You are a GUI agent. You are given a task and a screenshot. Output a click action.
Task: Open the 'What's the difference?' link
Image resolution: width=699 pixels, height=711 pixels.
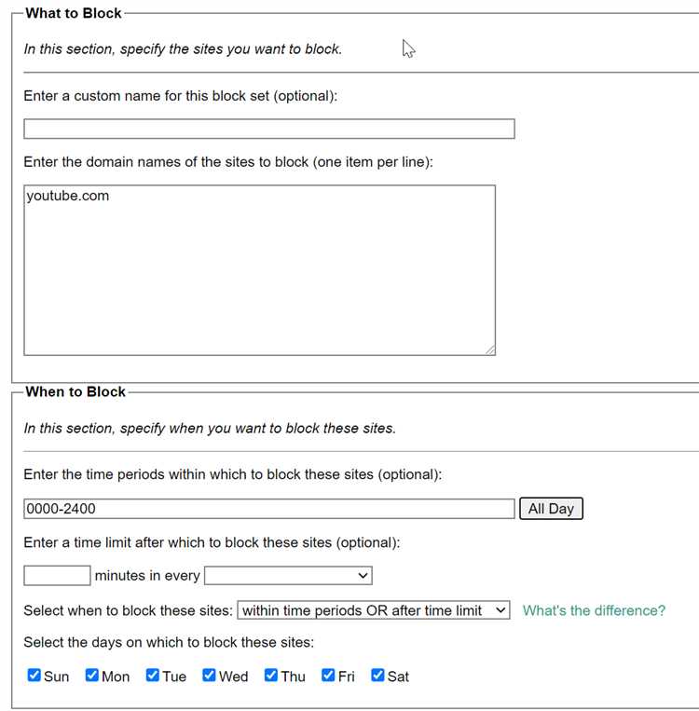coord(594,610)
